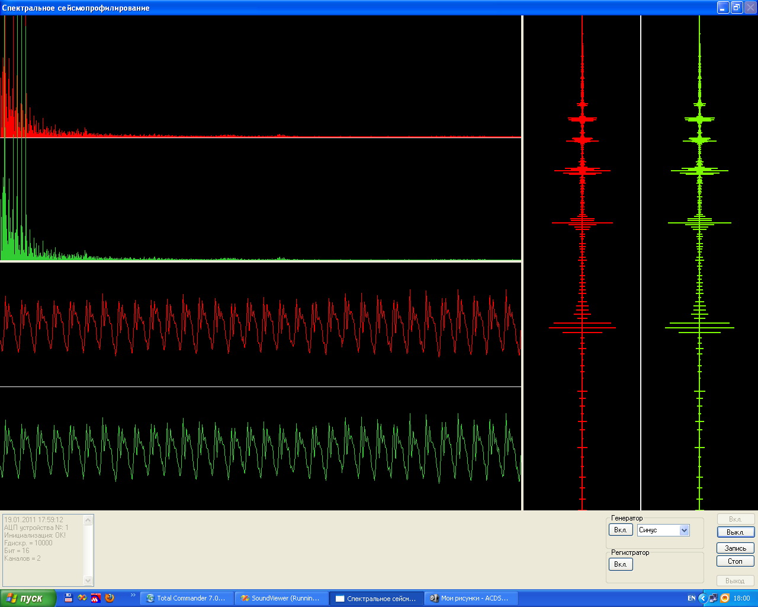Open the SoundViewer quick launch icon
The width and height of the screenshot is (758, 607).
pos(82,598)
